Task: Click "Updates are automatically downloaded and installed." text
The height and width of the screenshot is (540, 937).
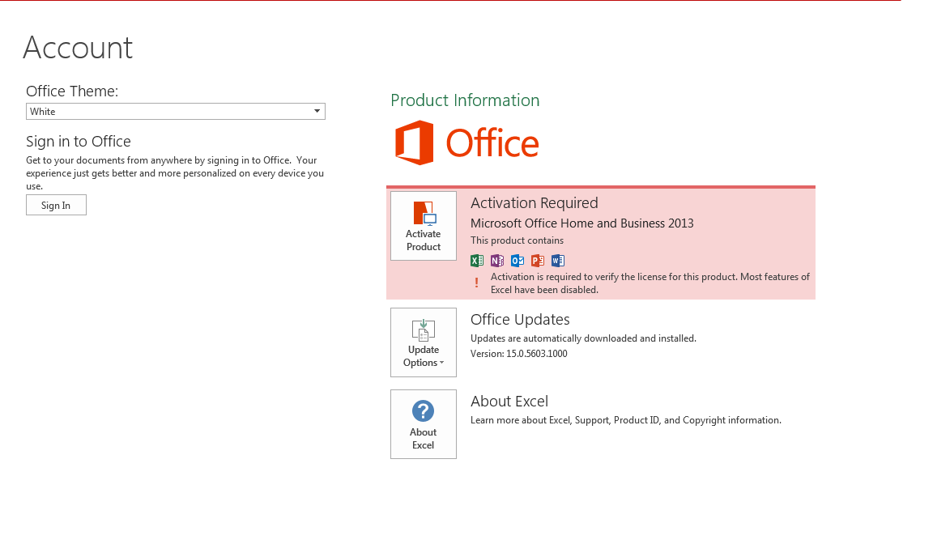Action: [x=583, y=338]
